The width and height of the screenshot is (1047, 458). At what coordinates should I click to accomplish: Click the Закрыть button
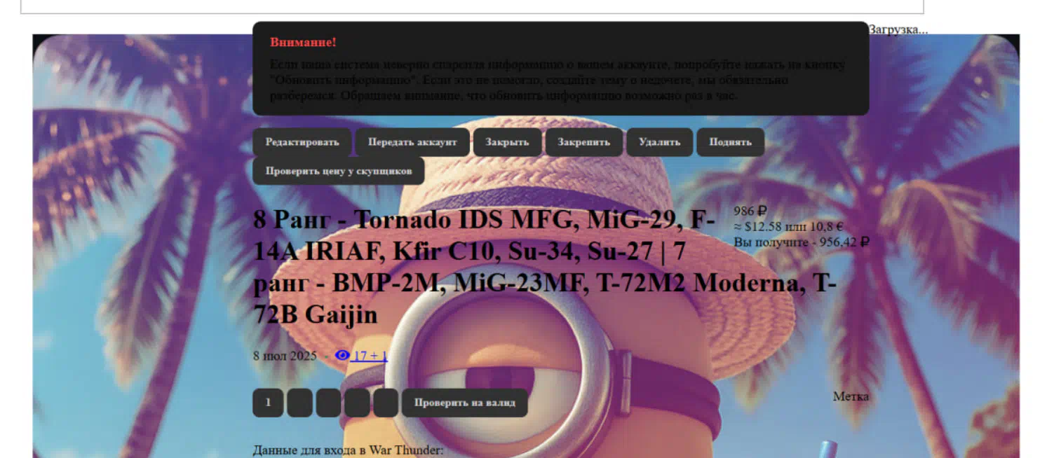(x=507, y=142)
